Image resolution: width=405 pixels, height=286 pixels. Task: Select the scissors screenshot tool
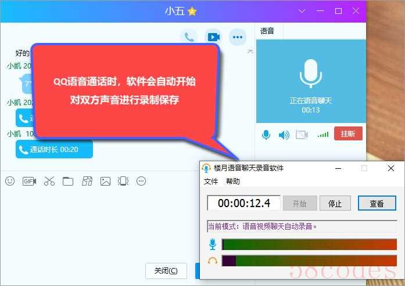[x=49, y=181]
